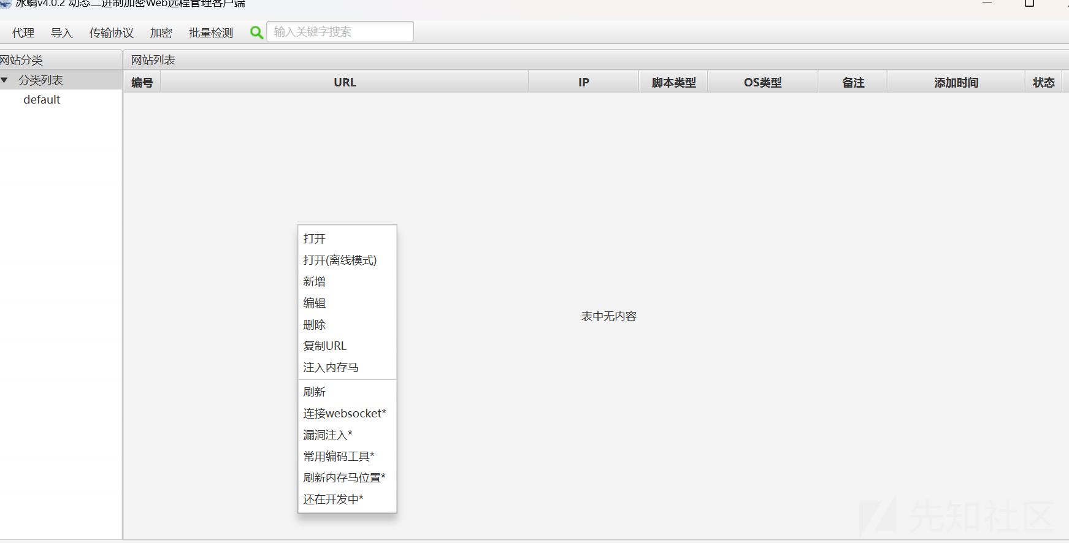
Task: Click the 表中无内容 placeholder text
Action: point(609,316)
